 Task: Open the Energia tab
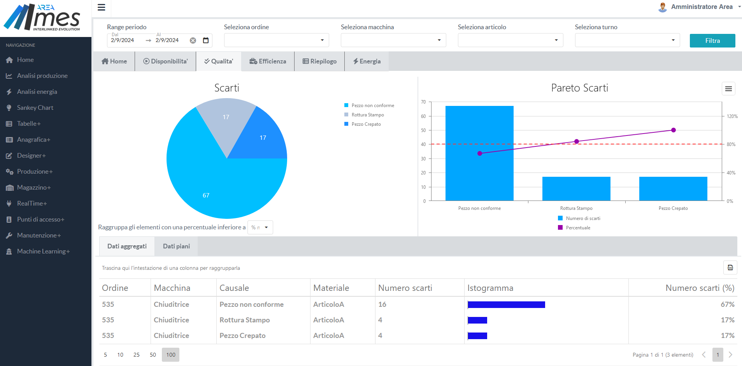[x=367, y=62]
